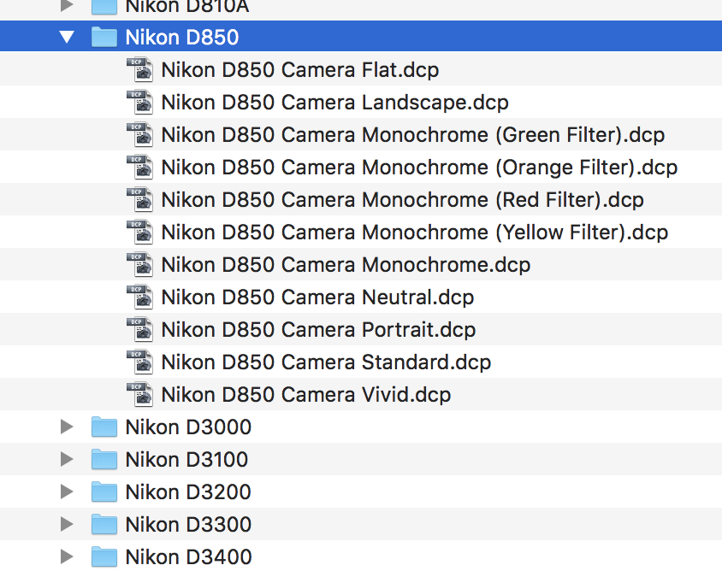This screenshot has width=722, height=571.
Task: Select the Nikon D3200 folder name
Action: coord(188,492)
